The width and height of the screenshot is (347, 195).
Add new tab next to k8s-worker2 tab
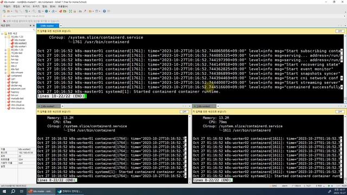[218, 106]
